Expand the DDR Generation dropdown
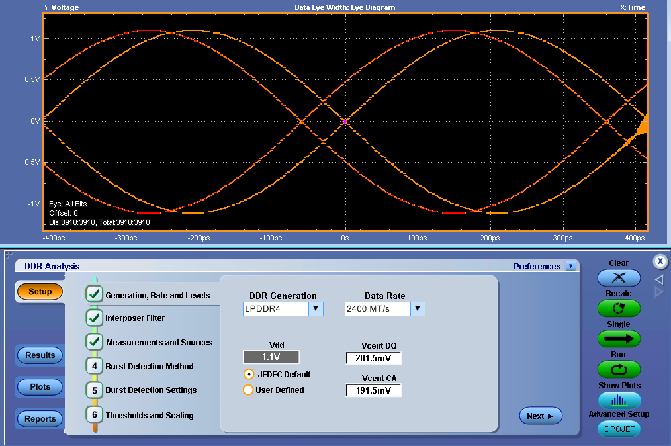 click(316, 309)
